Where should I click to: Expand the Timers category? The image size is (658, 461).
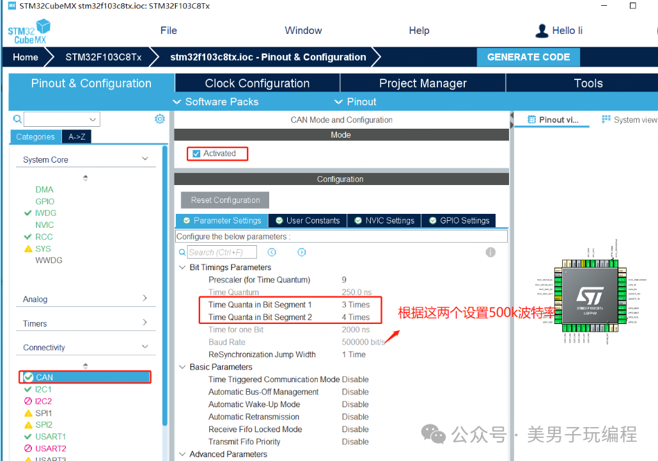145,322
